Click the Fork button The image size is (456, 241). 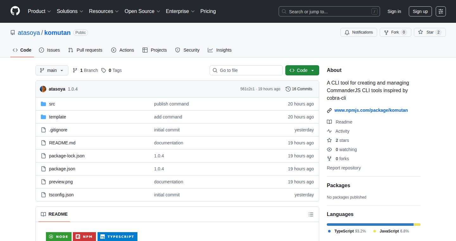[395, 32]
